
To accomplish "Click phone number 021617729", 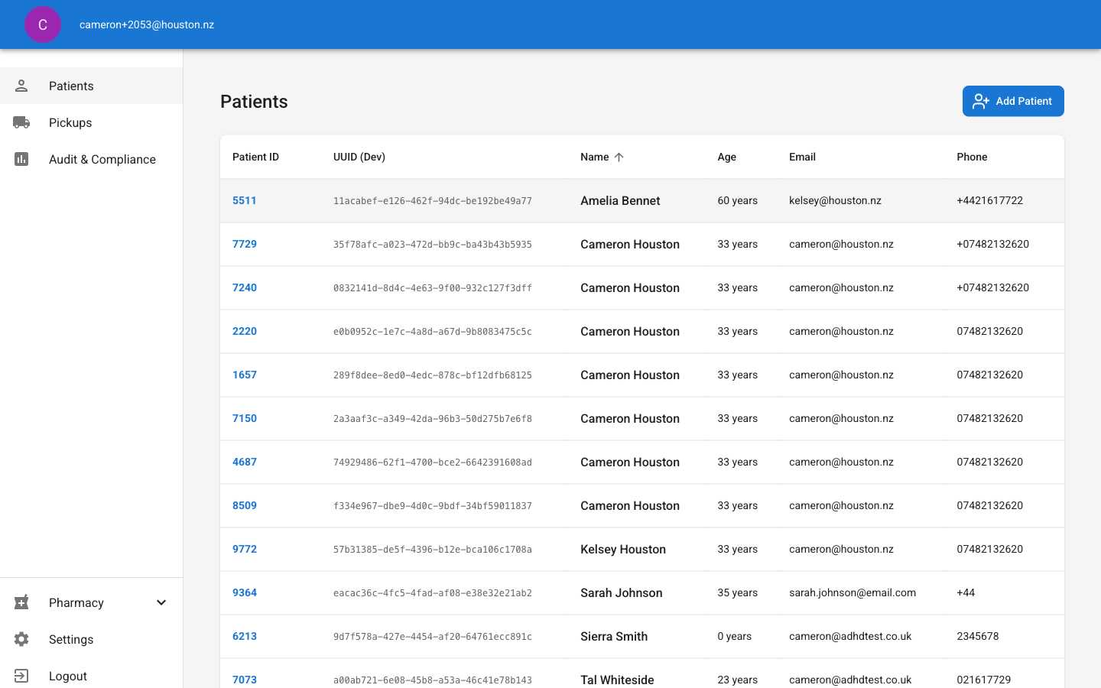I will coord(983,680).
